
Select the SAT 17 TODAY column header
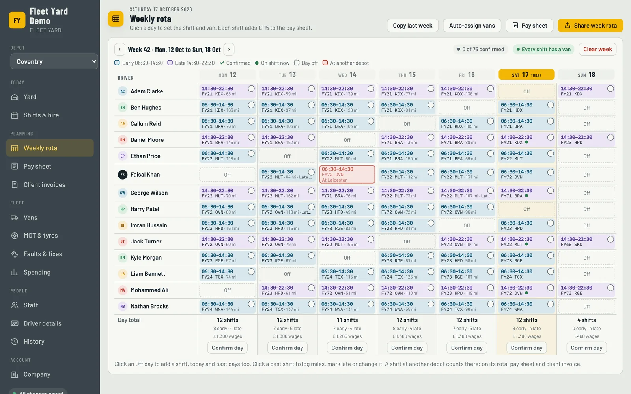(526, 75)
